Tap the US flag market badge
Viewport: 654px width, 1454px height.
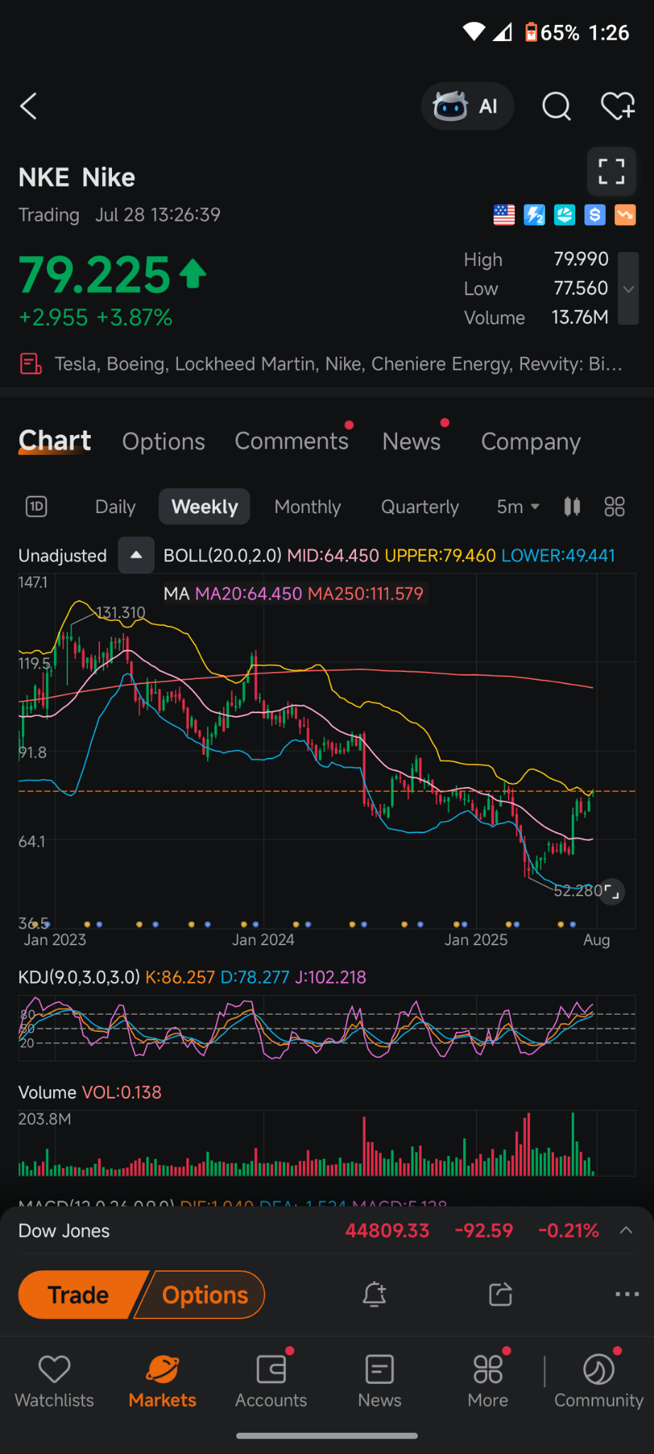(x=504, y=214)
